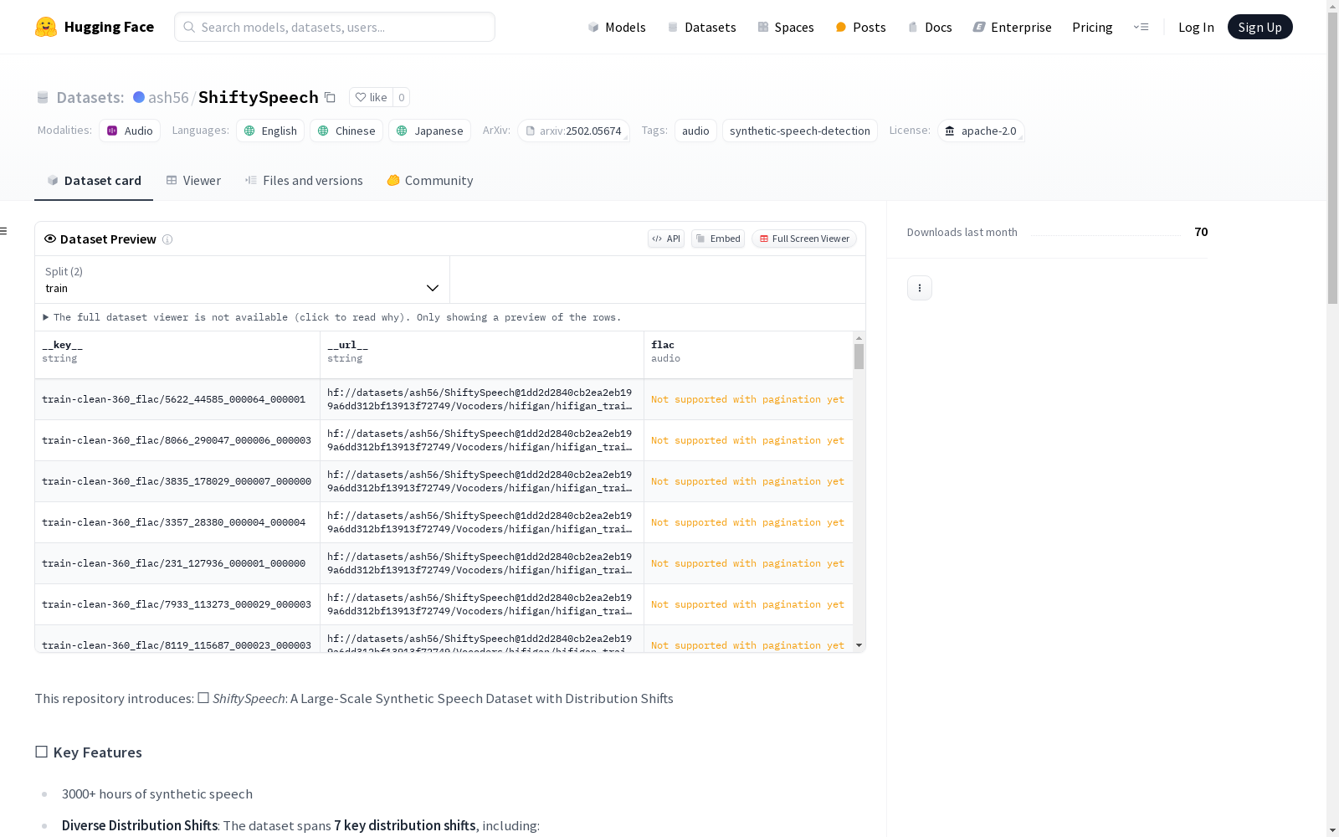This screenshot has width=1339, height=837.
Task: Click the apache-2.0 license tag
Action: pos(981,131)
